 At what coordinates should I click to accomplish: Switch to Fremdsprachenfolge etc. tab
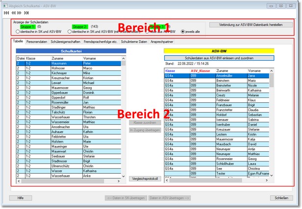(101, 42)
